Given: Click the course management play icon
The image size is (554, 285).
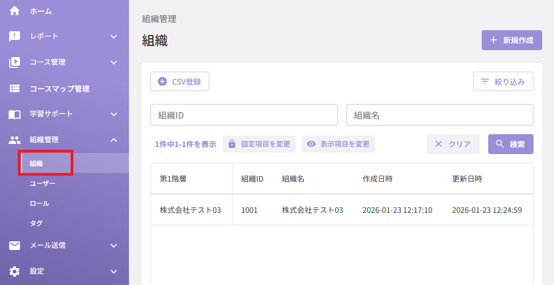Looking at the screenshot, I should tap(15, 62).
